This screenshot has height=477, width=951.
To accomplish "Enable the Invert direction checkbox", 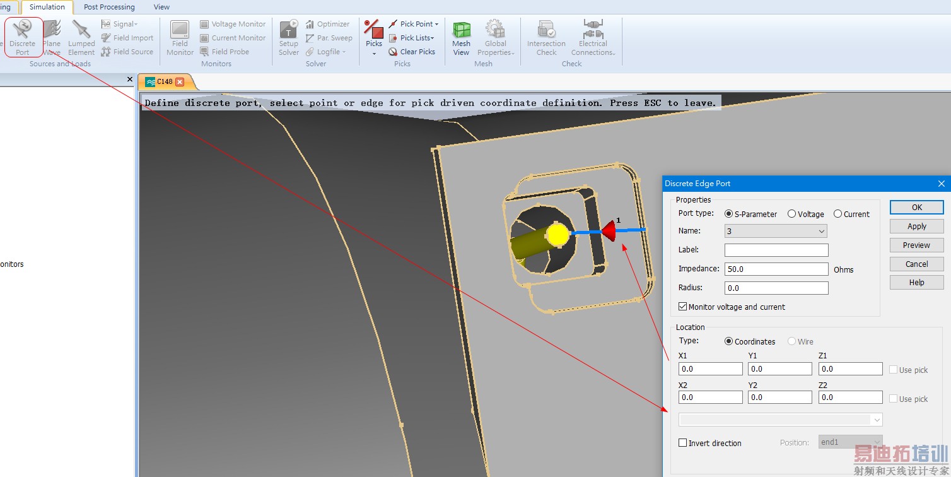I will click(x=682, y=443).
